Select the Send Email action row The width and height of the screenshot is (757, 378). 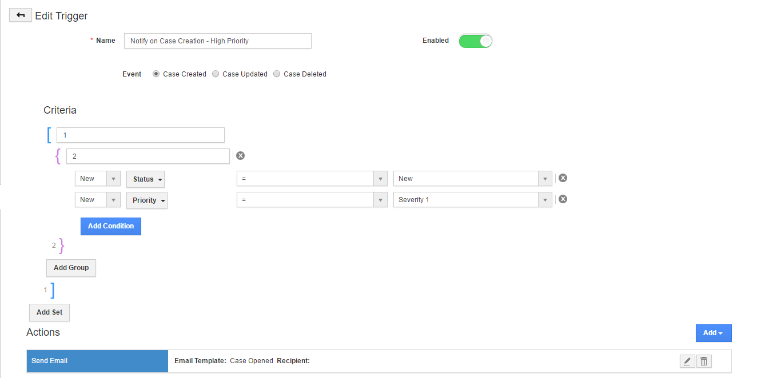pos(97,361)
